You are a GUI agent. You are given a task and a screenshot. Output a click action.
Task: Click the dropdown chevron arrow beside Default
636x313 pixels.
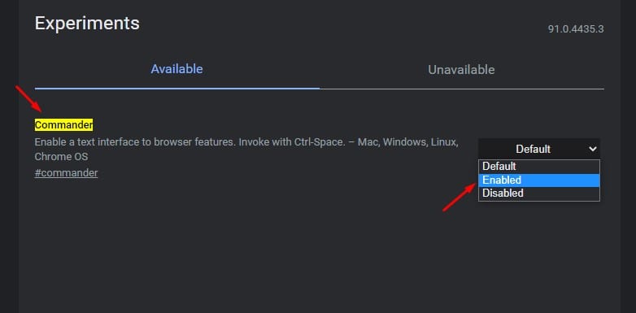[x=593, y=150]
